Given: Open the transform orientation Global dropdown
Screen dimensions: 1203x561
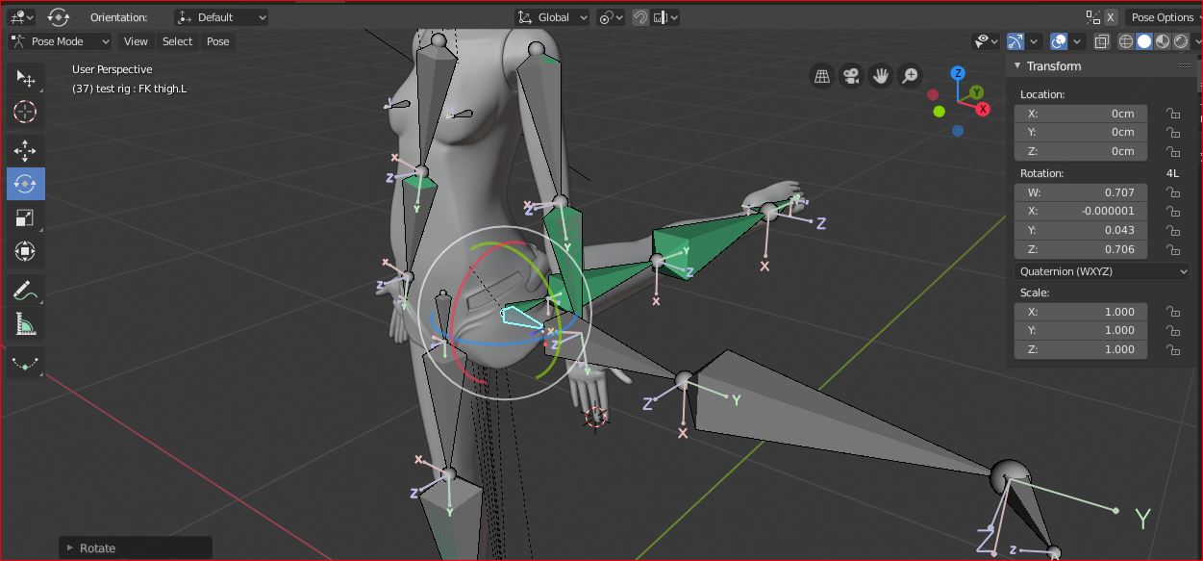Looking at the screenshot, I should [x=551, y=16].
